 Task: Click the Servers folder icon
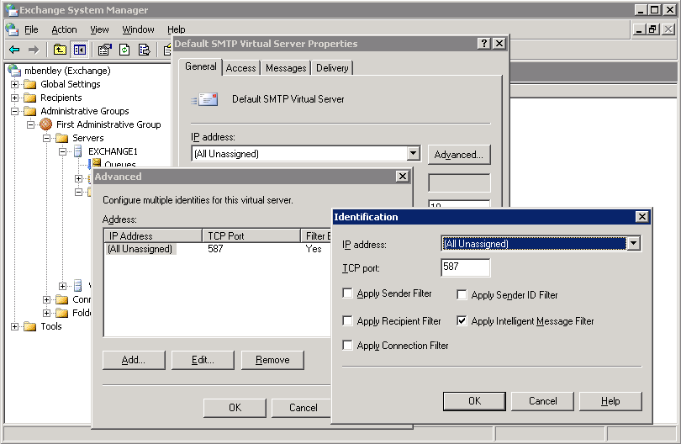coord(62,138)
